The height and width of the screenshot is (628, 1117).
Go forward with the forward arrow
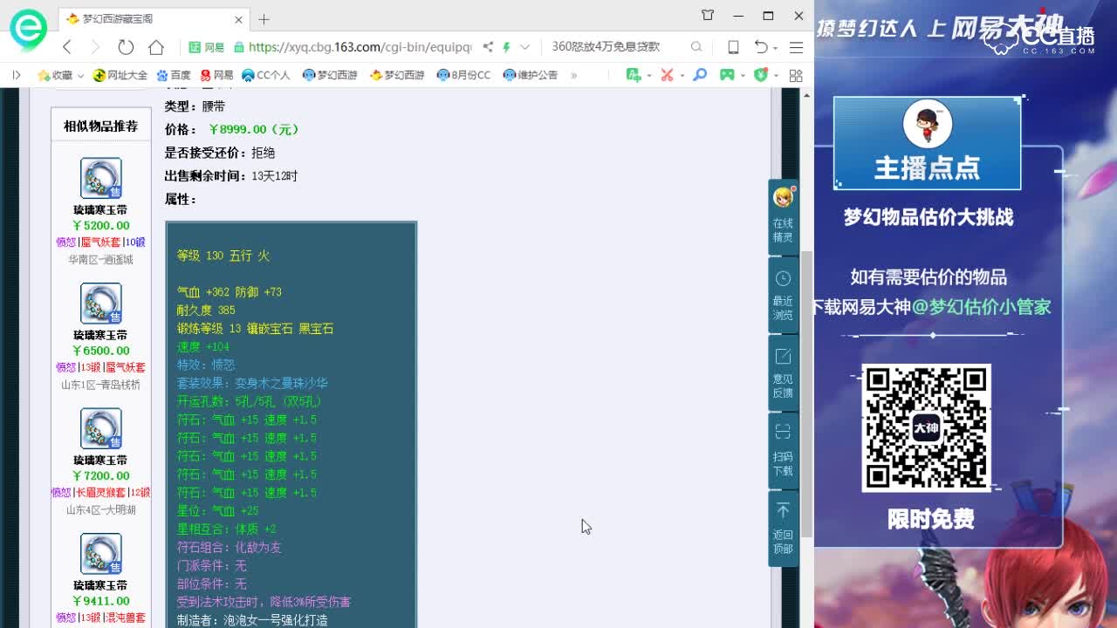tap(97, 46)
